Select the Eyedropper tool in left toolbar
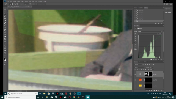176x99 pixels. tap(5, 21)
